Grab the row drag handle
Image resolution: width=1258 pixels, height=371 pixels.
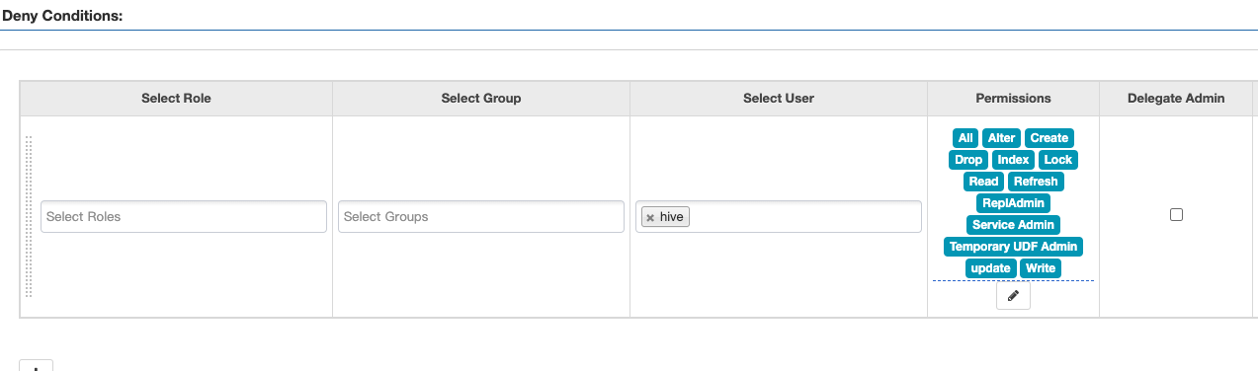(x=29, y=217)
